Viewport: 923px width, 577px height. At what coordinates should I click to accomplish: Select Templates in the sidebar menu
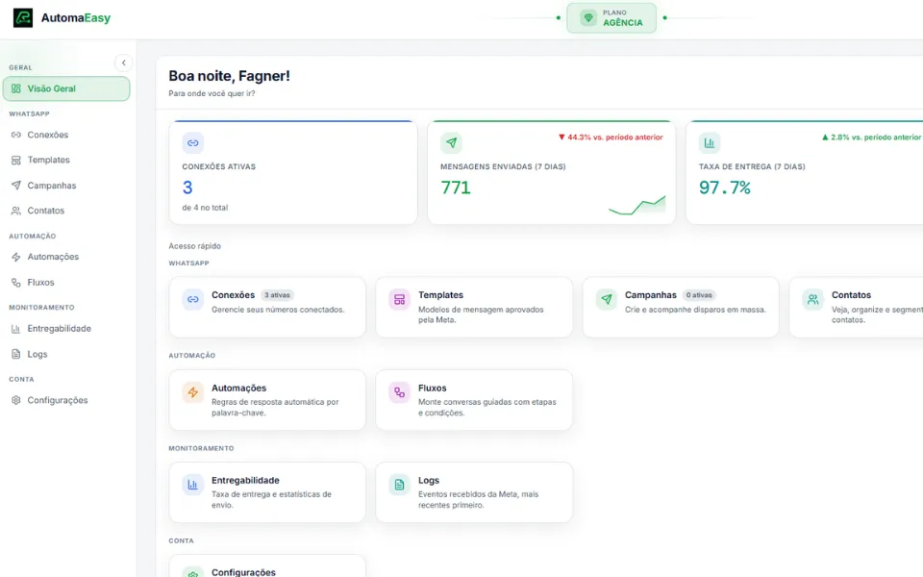tap(66, 161)
